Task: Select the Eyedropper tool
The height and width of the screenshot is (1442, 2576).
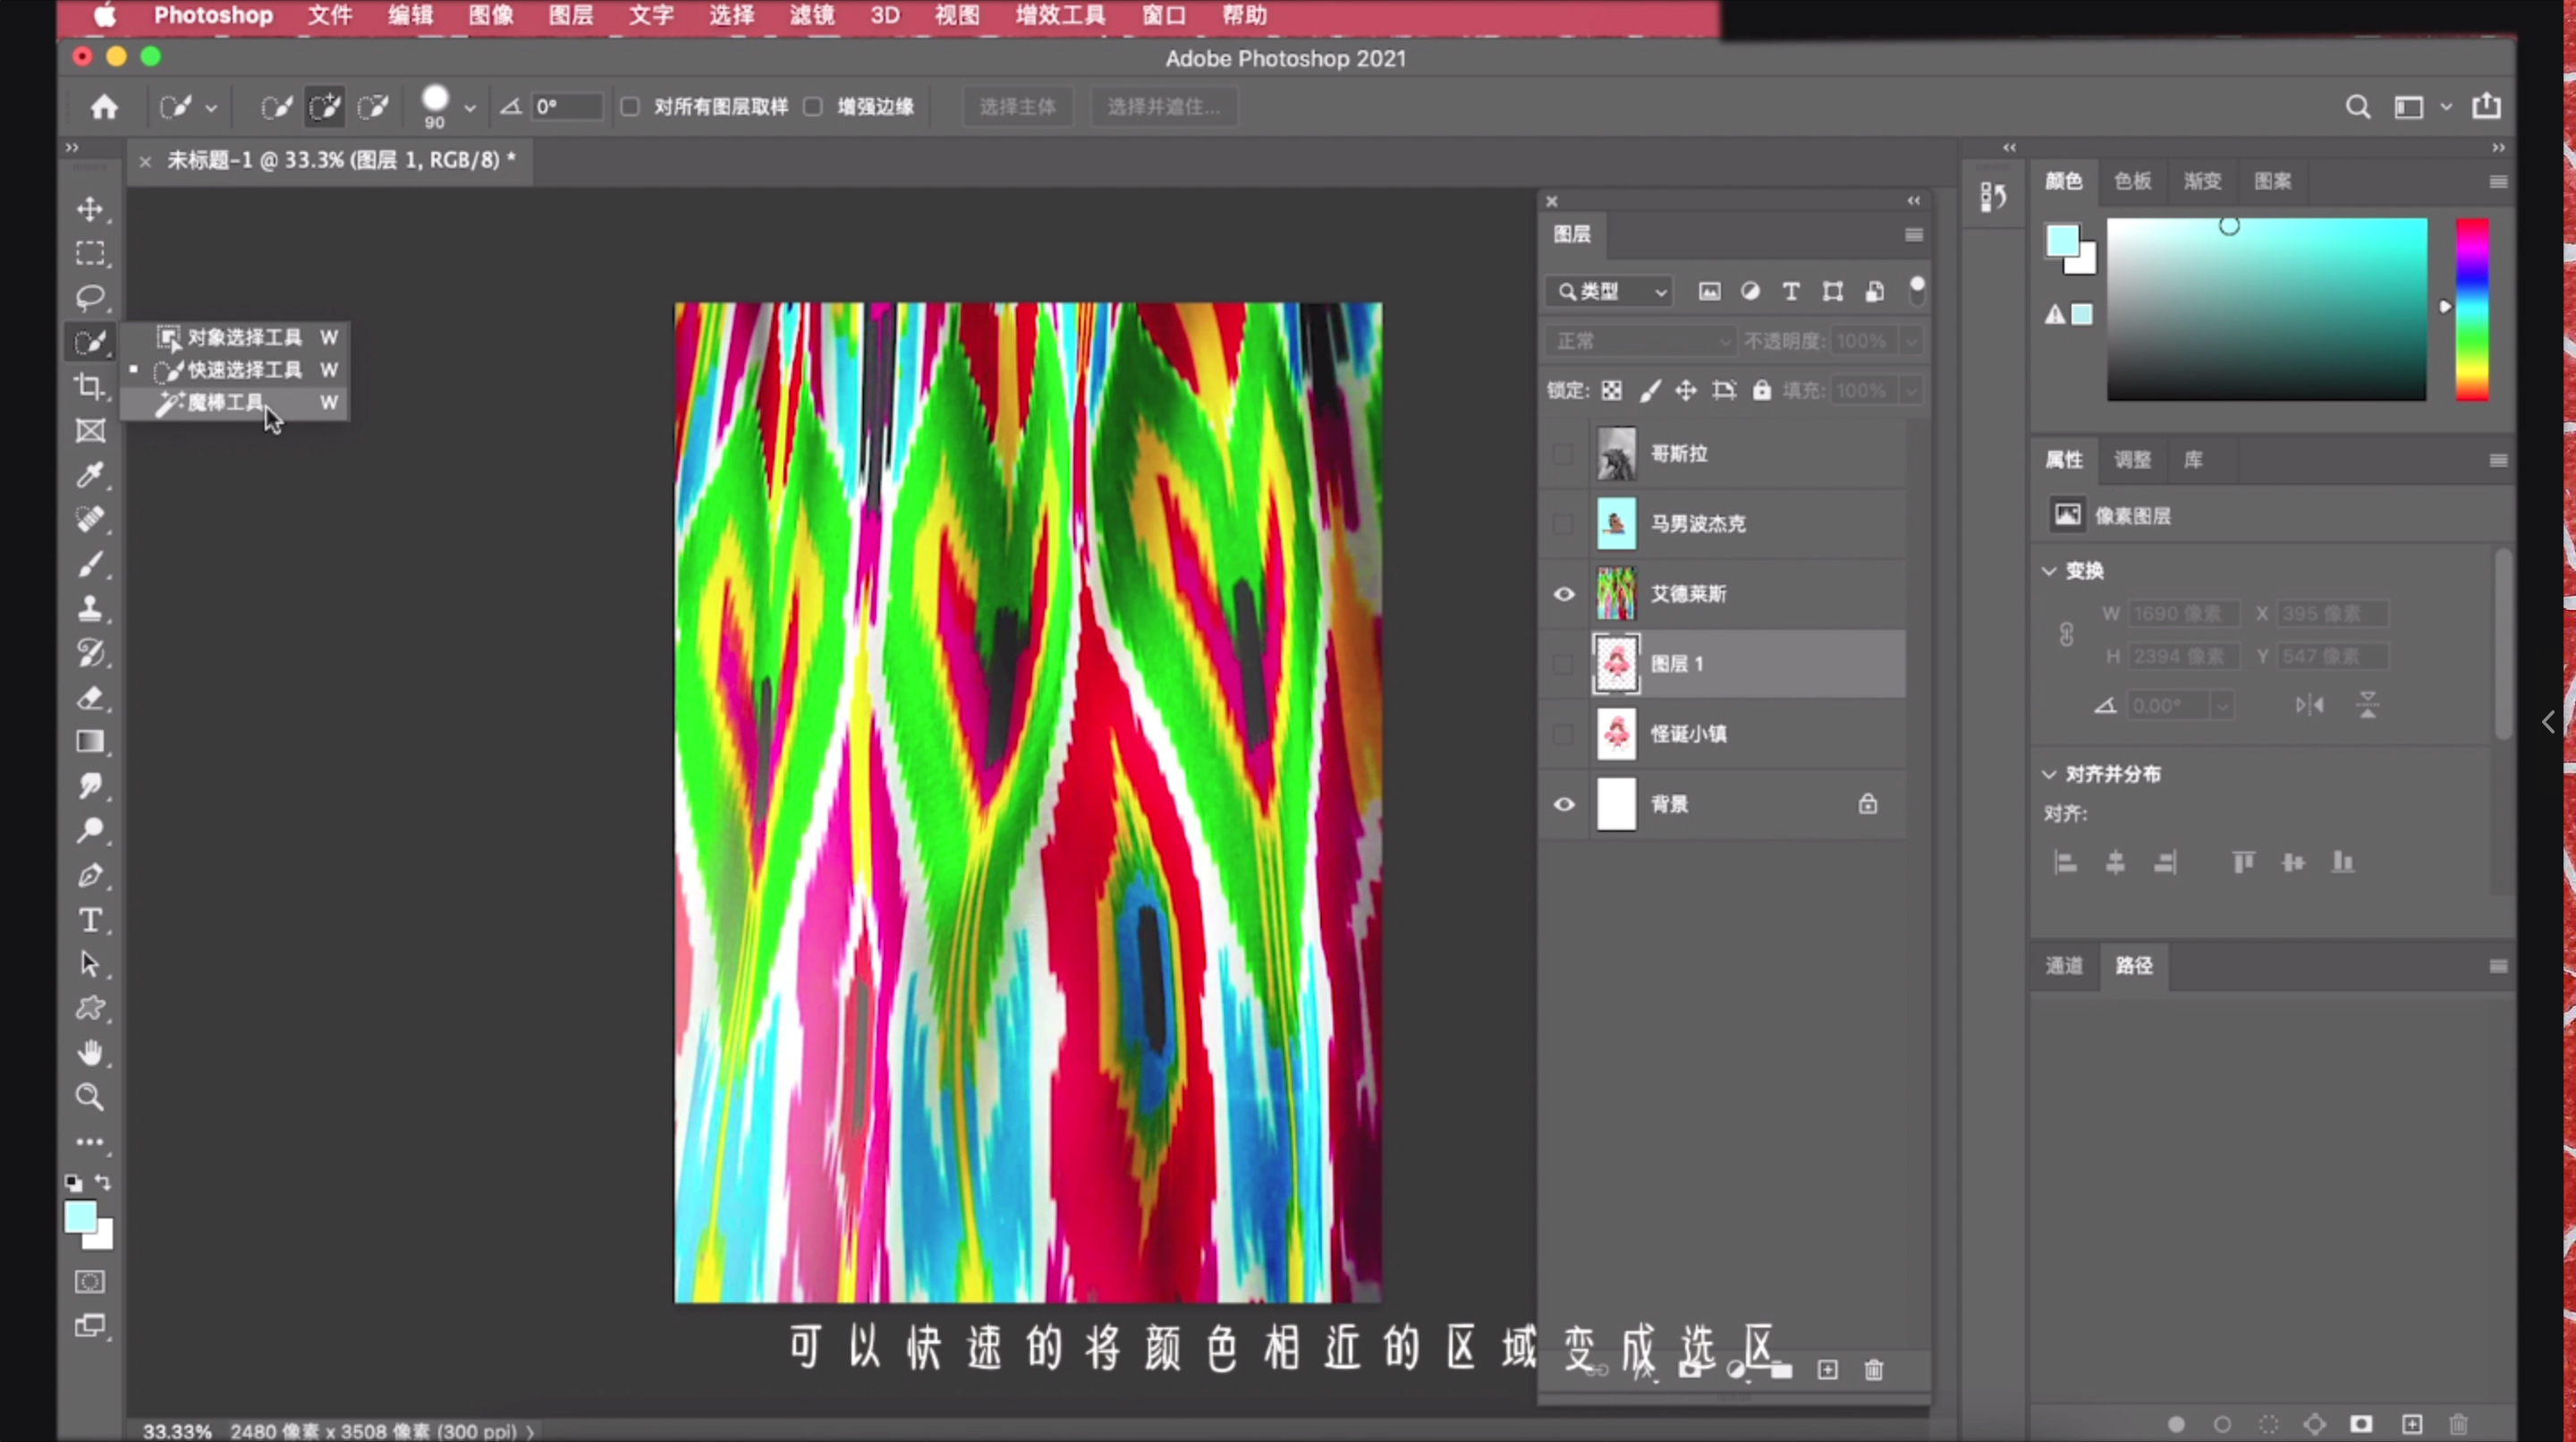Action: (x=90, y=475)
